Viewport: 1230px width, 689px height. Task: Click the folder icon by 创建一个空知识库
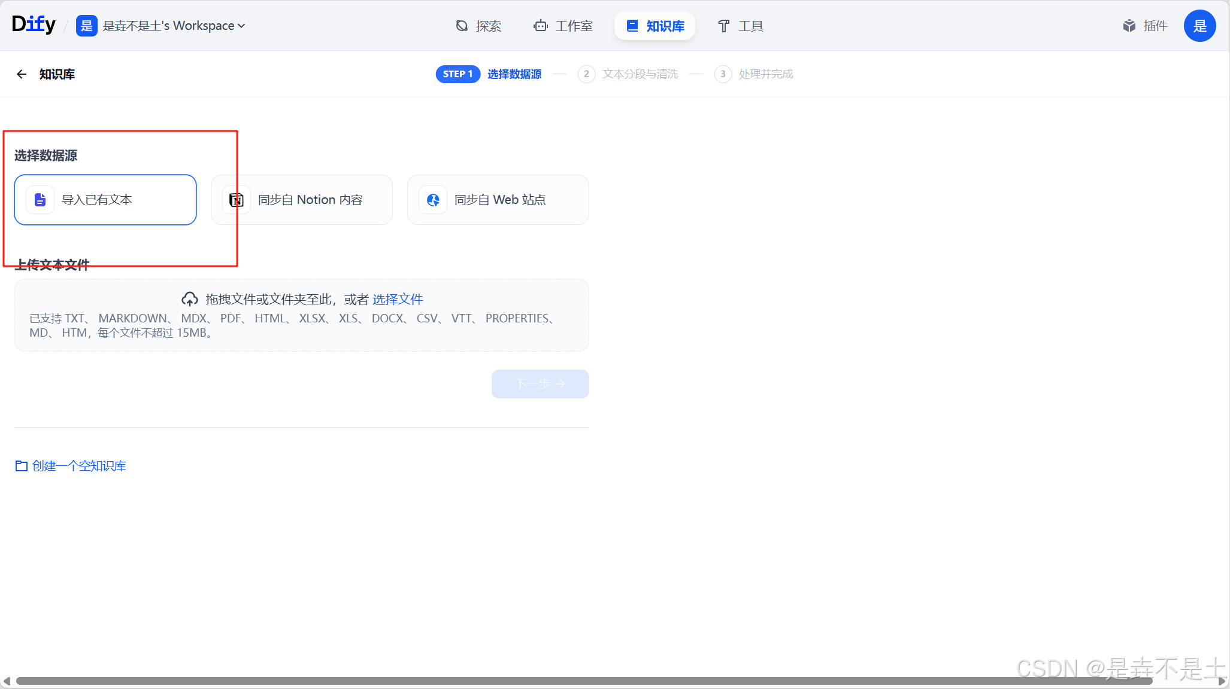click(21, 466)
